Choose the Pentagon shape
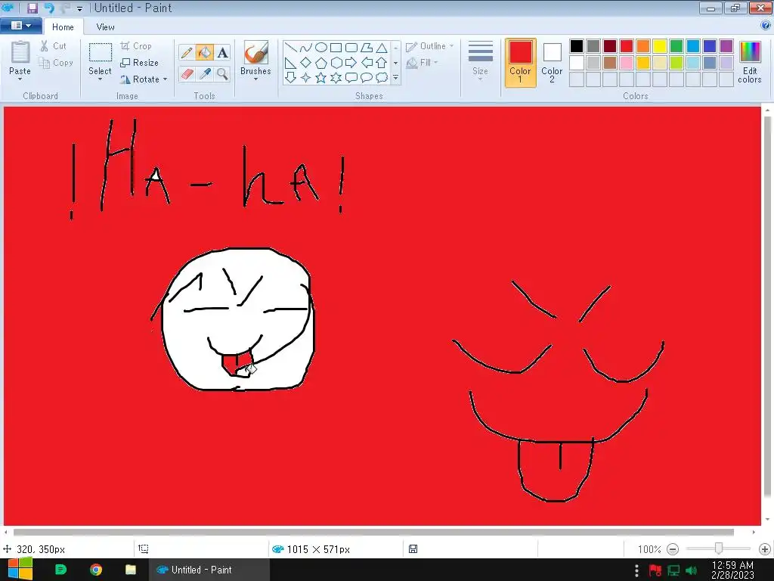 tap(320, 62)
